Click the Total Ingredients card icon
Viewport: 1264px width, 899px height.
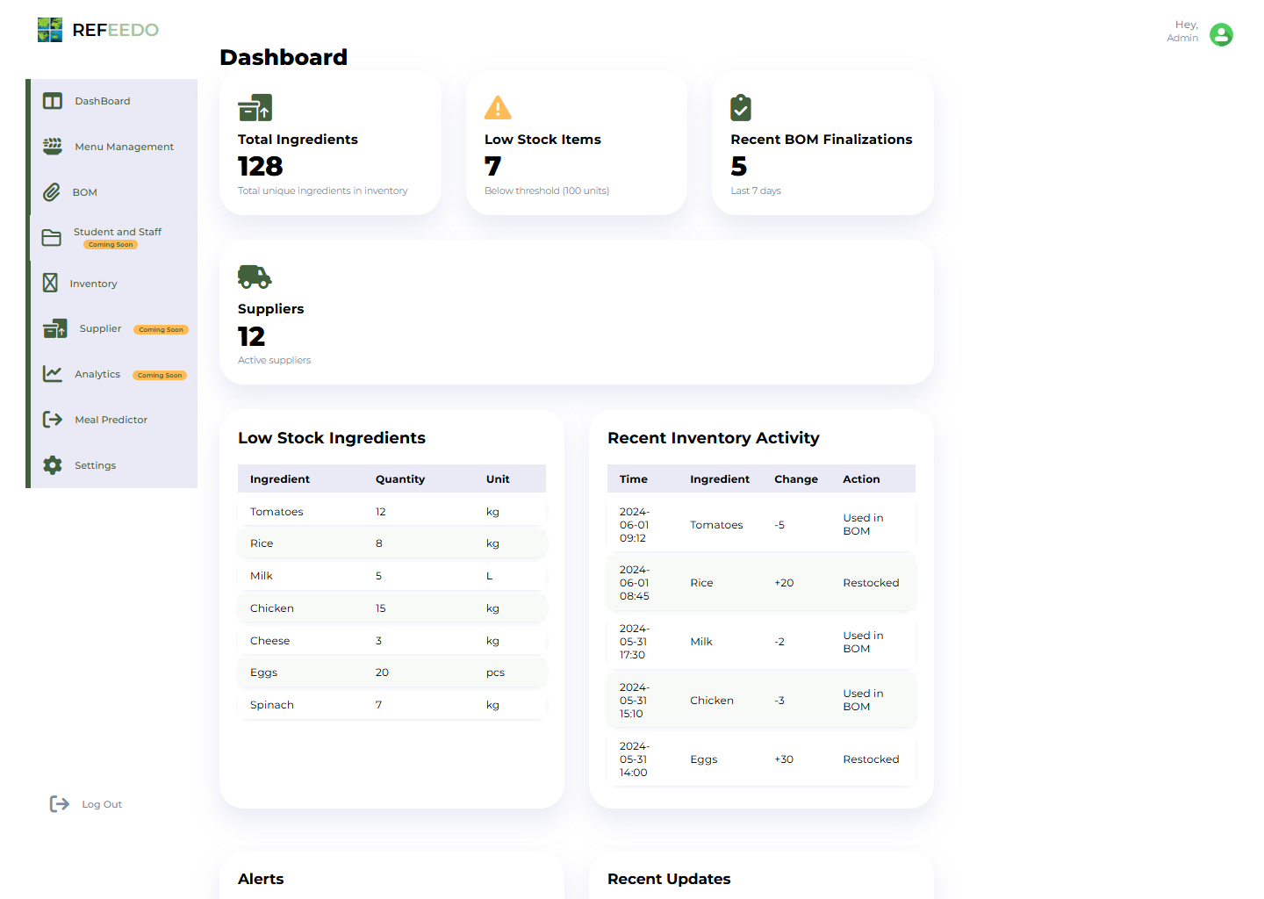pos(255,108)
